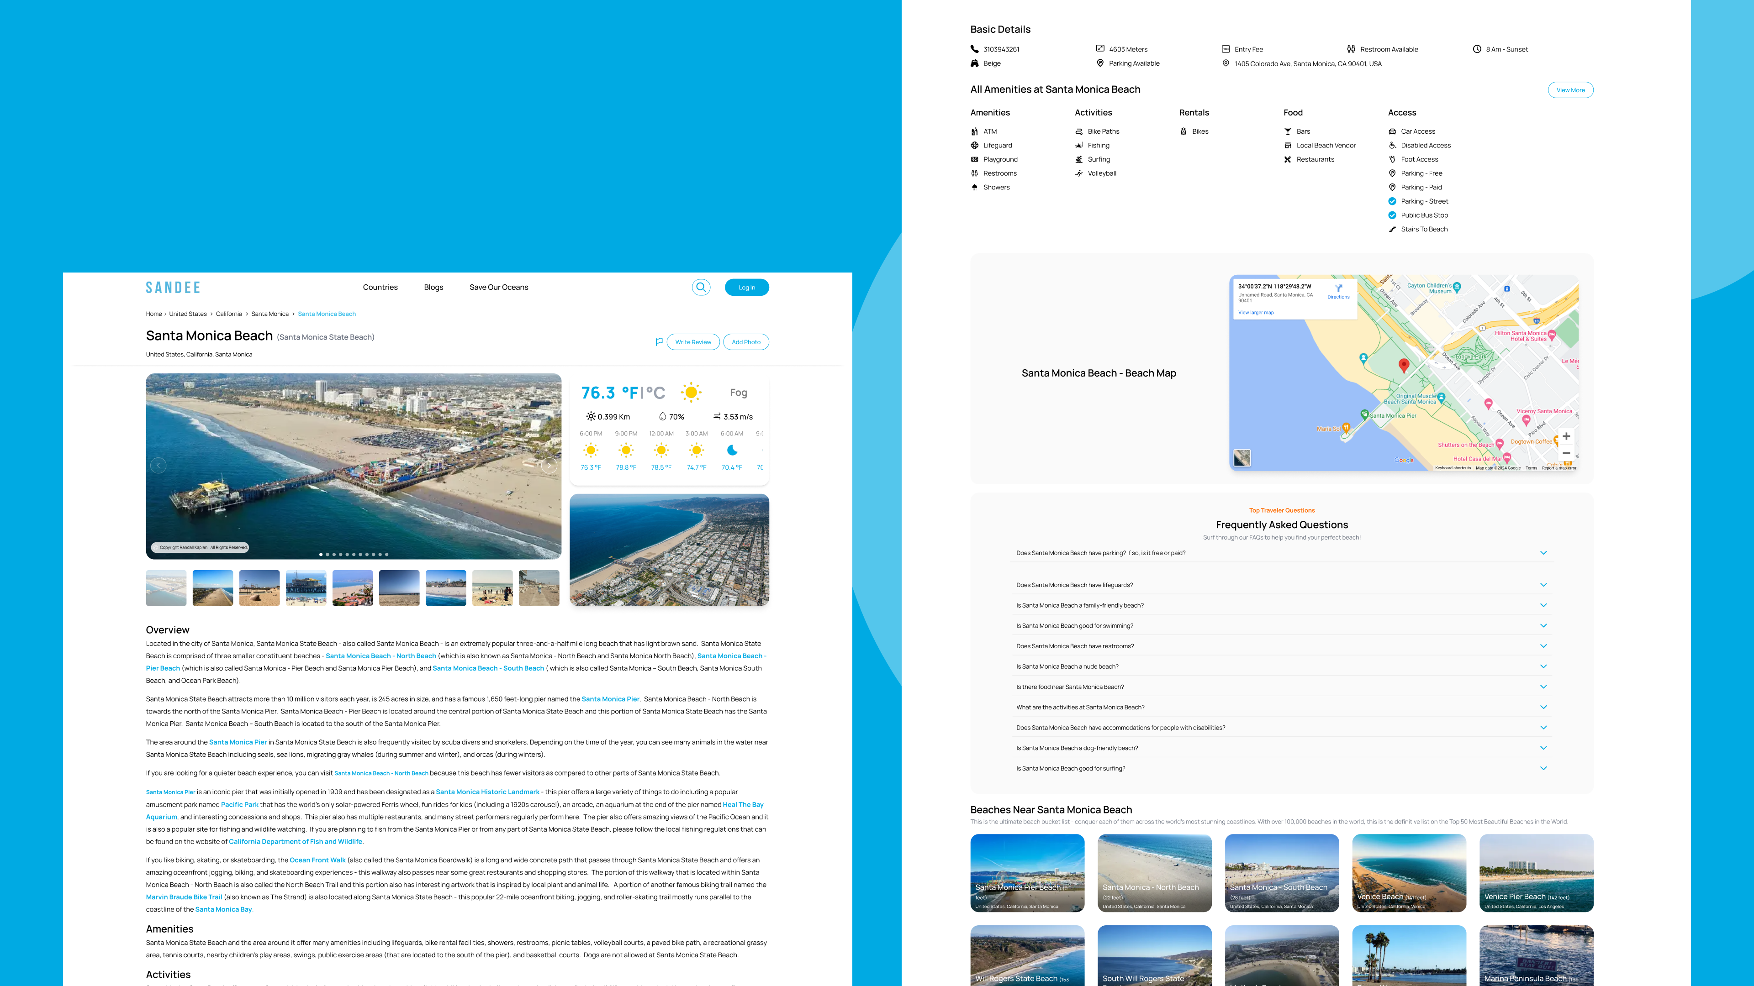Click the Log In button
The width and height of the screenshot is (1754, 986).
pyautogui.click(x=746, y=287)
